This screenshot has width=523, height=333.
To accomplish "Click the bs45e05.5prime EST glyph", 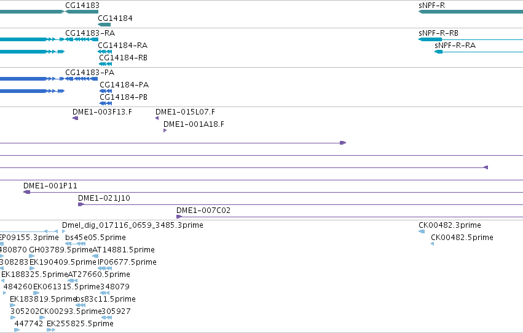I will point(76,244).
